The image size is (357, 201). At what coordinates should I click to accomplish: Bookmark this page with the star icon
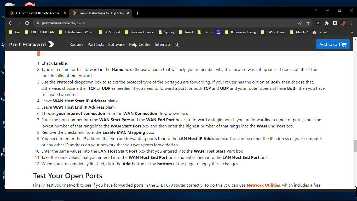click(x=308, y=23)
